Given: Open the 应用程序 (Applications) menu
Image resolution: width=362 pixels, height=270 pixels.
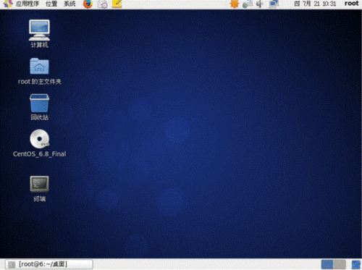Looking at the screenshot, I should click(28, 4).
